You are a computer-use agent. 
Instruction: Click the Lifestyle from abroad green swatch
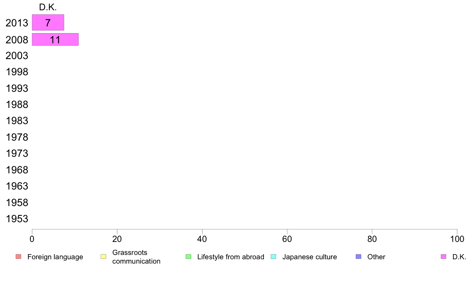click(188, 257)
